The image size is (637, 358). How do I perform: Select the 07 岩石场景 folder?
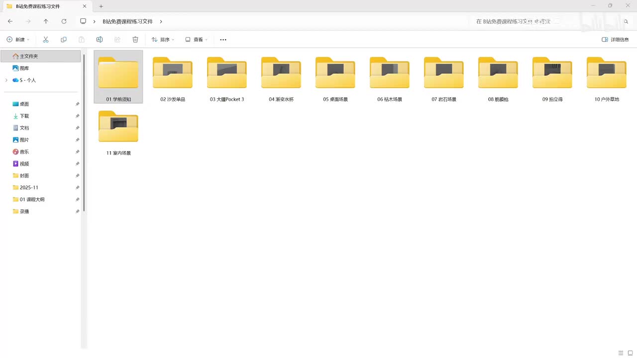444,77
